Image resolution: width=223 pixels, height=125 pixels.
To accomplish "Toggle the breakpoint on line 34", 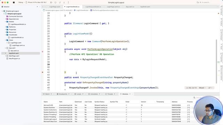I will pyautogui.click(x=43, y=52).
